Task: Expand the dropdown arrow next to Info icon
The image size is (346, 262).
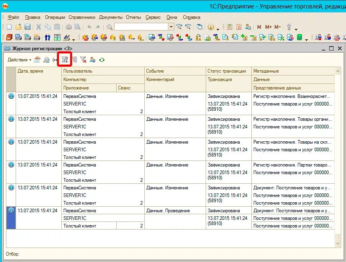Action: tap(218, 29)
